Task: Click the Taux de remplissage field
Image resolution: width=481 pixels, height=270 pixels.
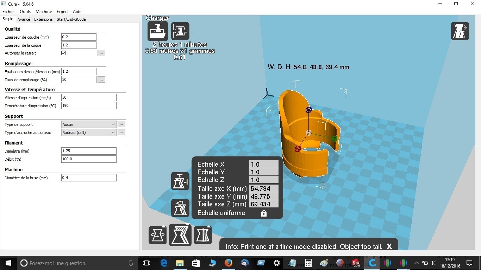Action: [x=79, y=80]
